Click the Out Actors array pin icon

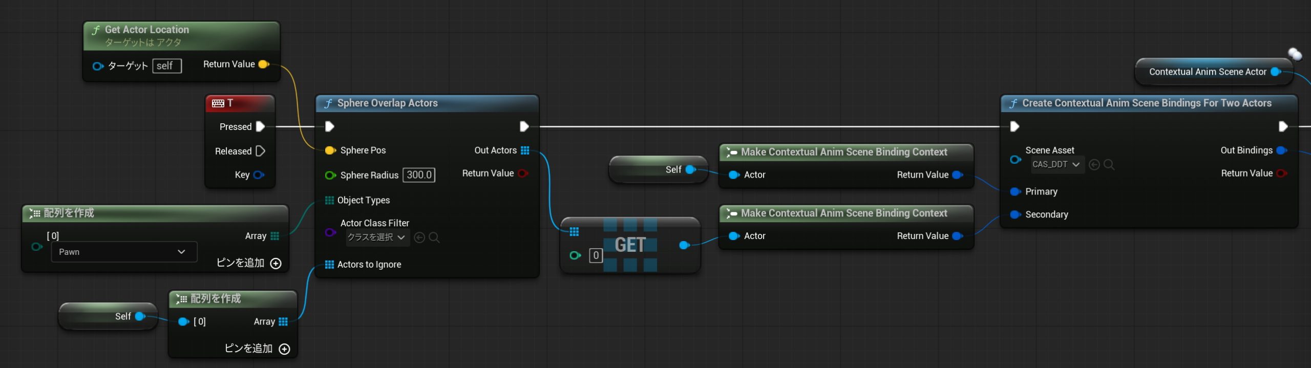point(525,150)
